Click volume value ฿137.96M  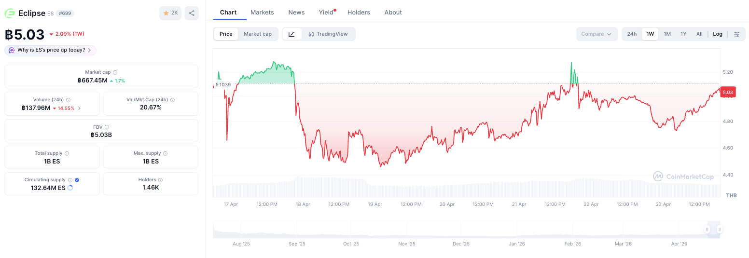(36, 108)
